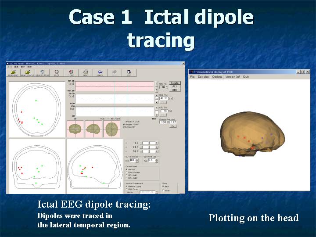Image resolution: width=316 pixels, height=237 pixels.
Task: Close the 3-dimensional display window
Action: (308, 72)
